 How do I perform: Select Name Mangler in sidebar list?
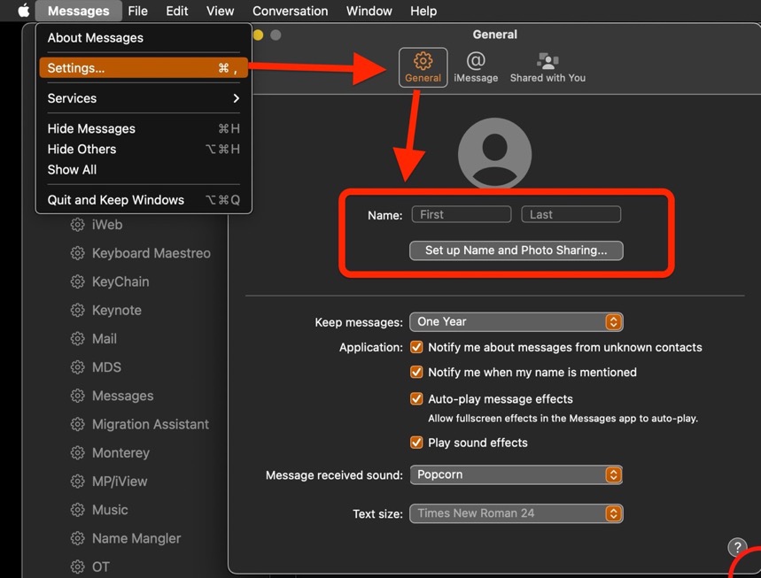click(x=136, y=538)
